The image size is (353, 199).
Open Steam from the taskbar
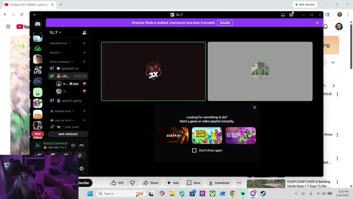click(x=263, y=193)
